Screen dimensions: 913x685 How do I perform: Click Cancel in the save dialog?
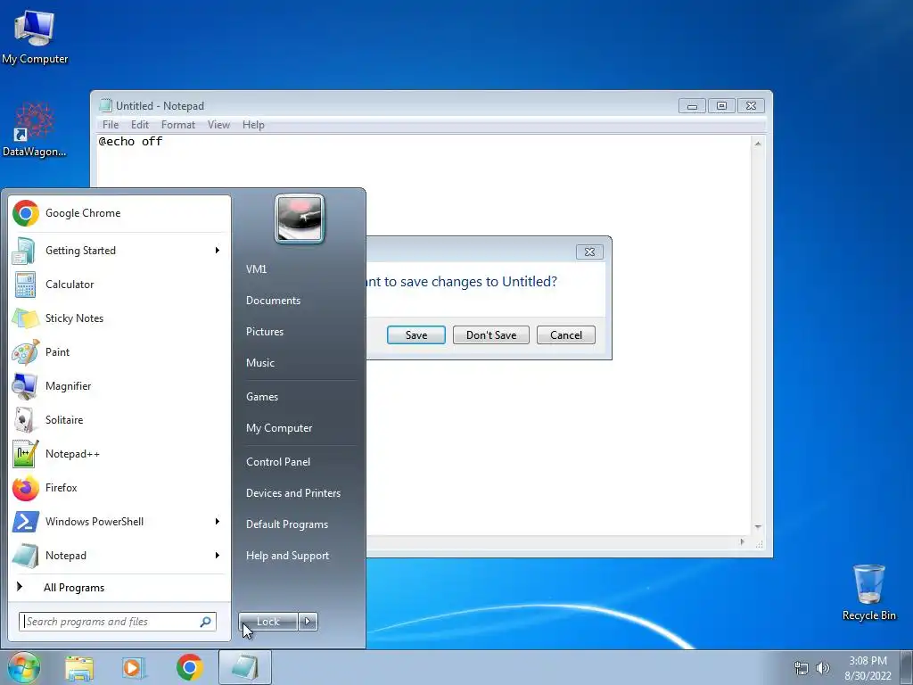[x=566, y=335]
